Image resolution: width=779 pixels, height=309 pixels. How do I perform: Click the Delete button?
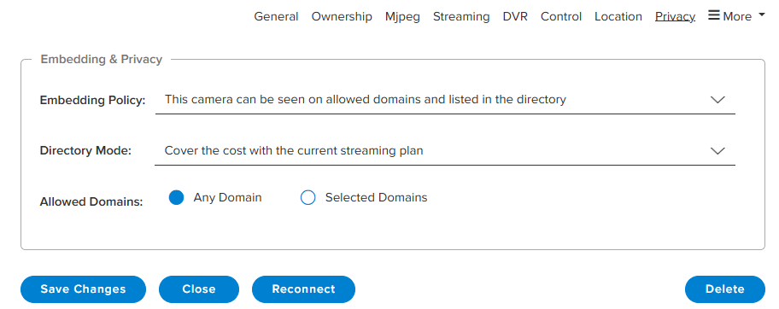725,289
